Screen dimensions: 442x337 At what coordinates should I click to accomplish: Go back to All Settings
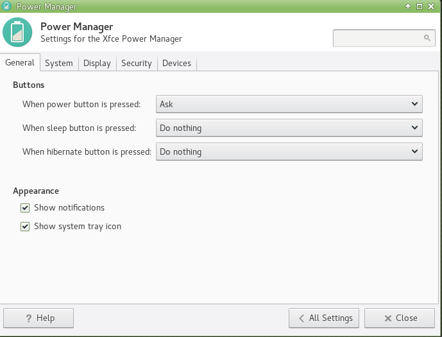(x=324, y=318)
